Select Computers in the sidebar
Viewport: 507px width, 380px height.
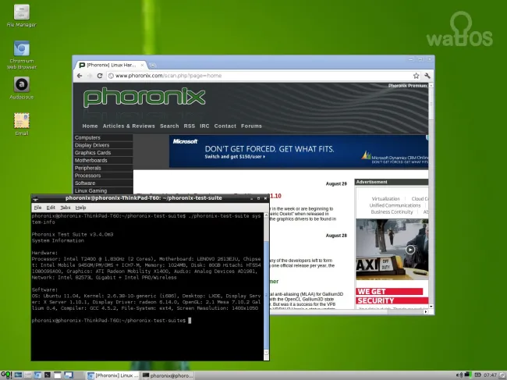pos(103,138)
